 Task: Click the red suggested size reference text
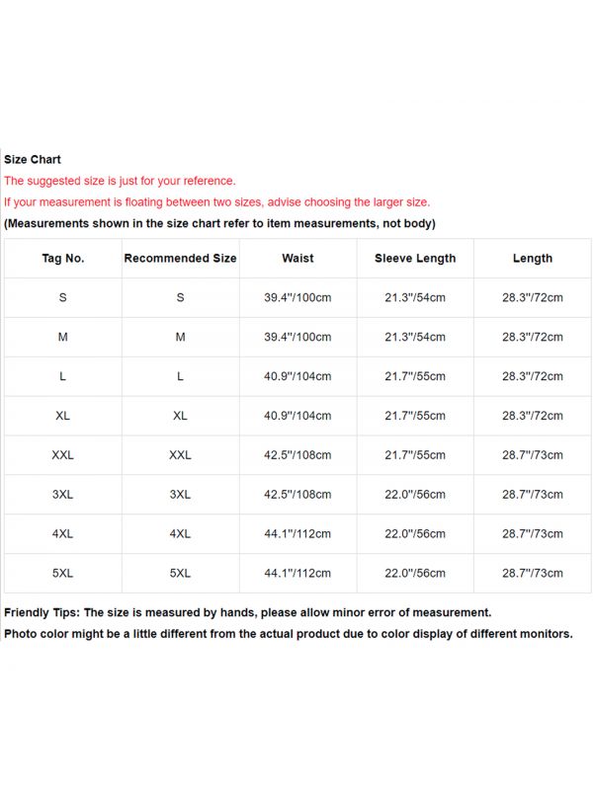click(x=120, y=181)
